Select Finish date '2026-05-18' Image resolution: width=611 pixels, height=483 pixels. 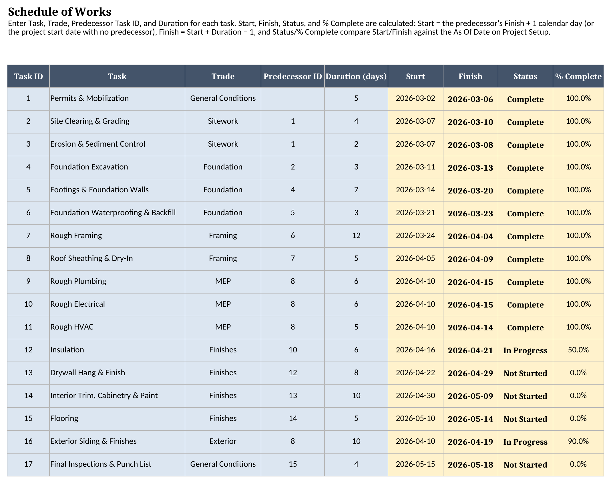click(x=471, y=465)
